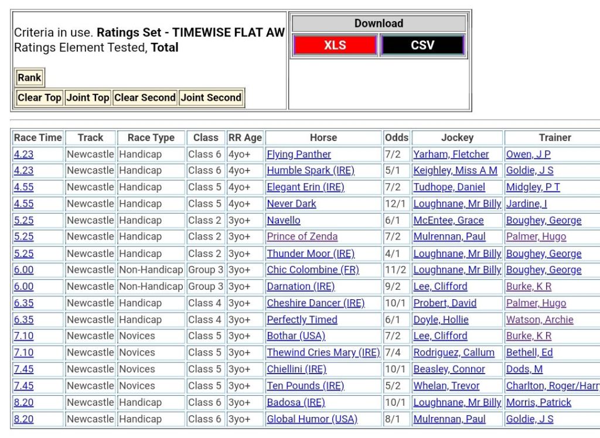Open Global Humor (USA) horse link
600x438 pixels.
click(x=312, y=419)
